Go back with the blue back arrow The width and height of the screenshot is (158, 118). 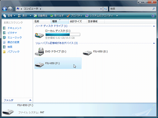point(5,9)
